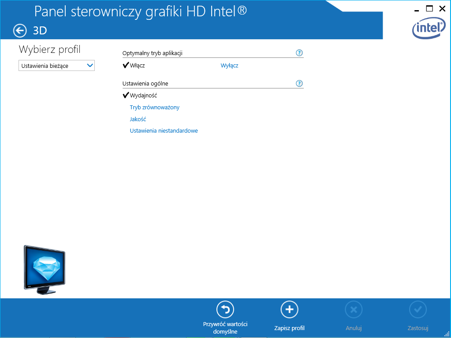Close the Intel graphics panel window
451x338 pixels.
click(x=442, y=9)
